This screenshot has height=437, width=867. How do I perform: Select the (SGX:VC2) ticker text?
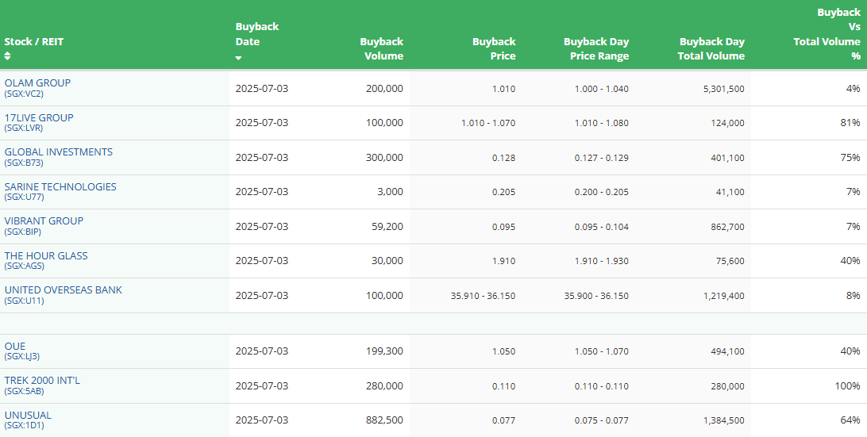[x=24, y=94]
